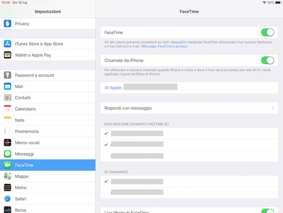Turn off the FaceTime switch

(268, 33)
